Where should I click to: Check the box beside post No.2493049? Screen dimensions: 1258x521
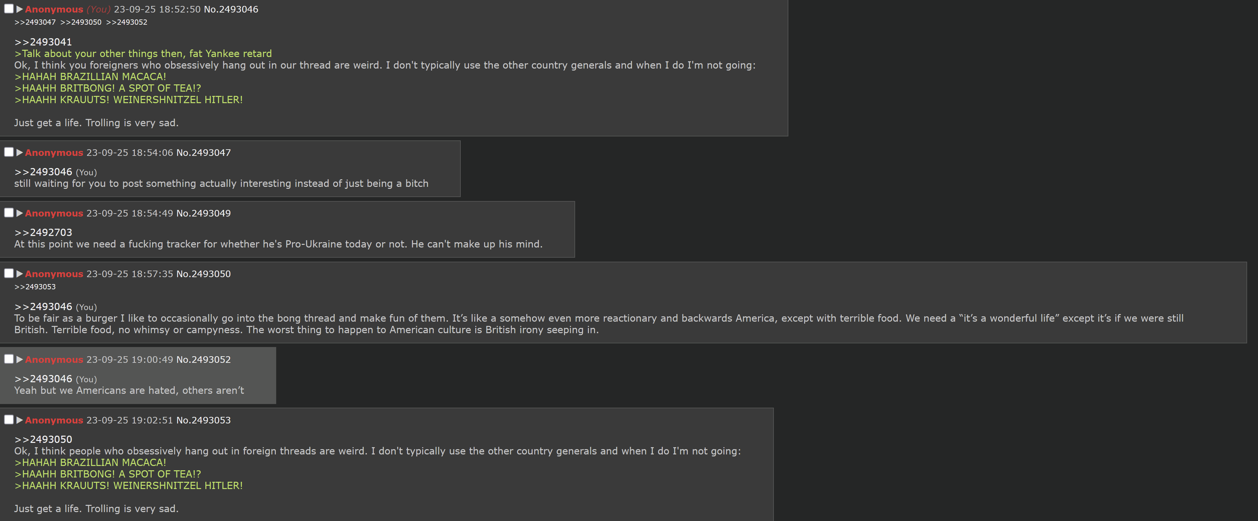9,213
